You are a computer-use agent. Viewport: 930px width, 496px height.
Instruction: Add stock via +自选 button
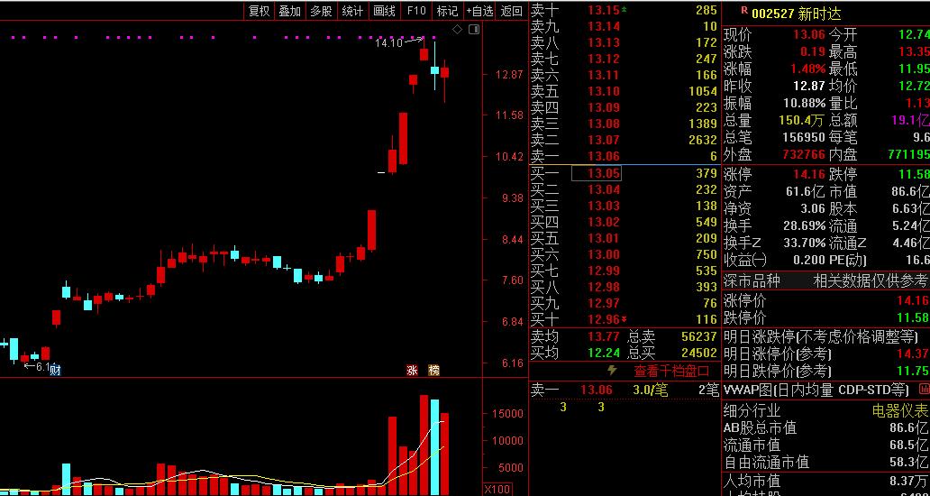tap(479, 11)
